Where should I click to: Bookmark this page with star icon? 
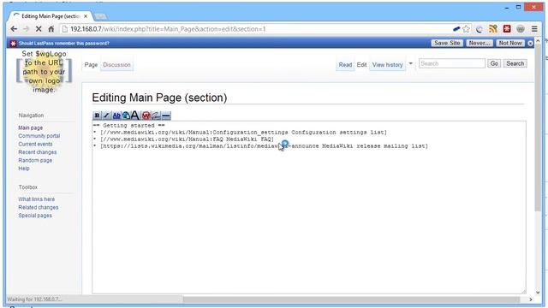466,29
